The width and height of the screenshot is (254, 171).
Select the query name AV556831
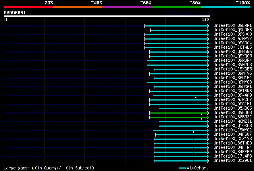(x=15, y=13)
